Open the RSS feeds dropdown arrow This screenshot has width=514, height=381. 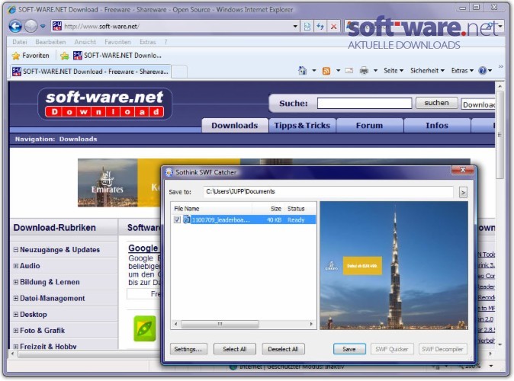tap(338, 70)
